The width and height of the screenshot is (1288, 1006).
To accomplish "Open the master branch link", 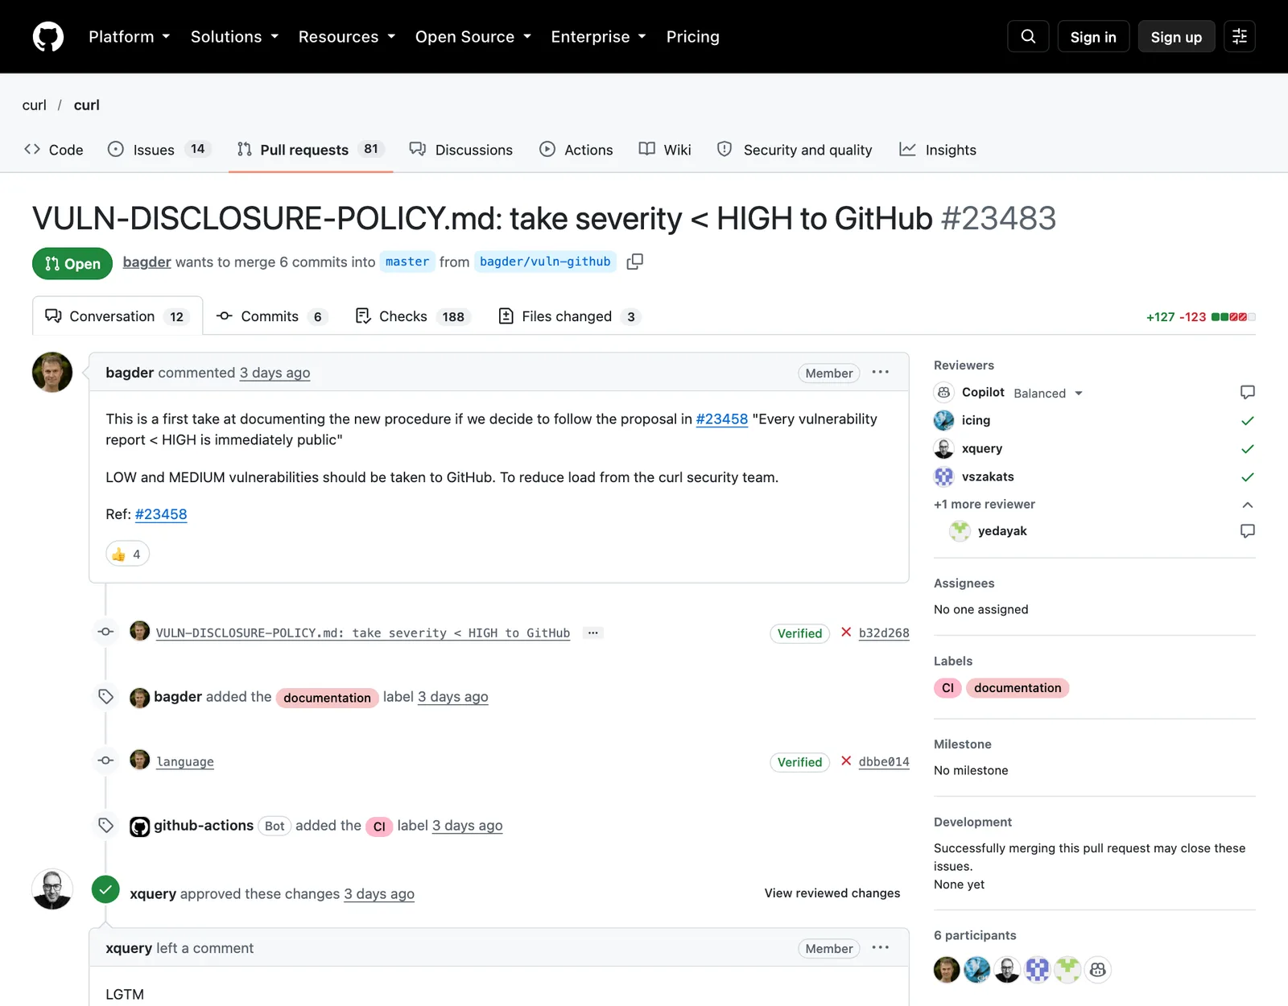I will click(x=407, y=262).
